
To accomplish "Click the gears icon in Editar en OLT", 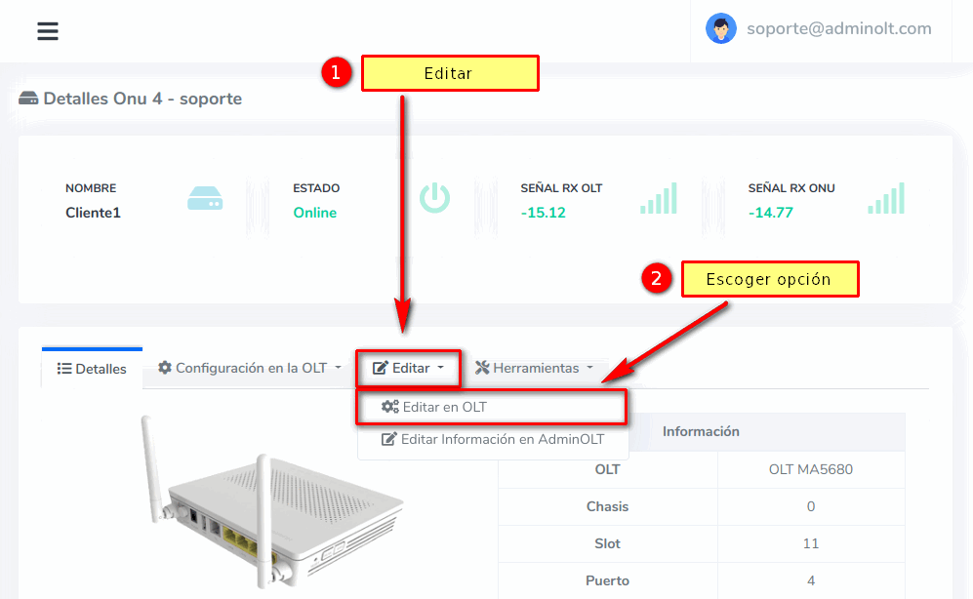I will pos(390,407).
